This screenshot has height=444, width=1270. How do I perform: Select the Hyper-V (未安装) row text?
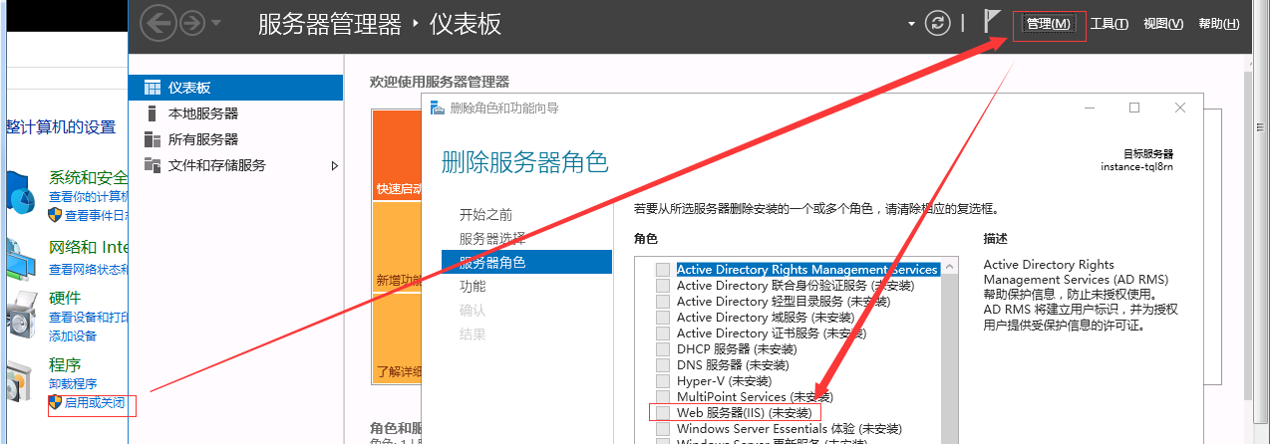(724, 381)
